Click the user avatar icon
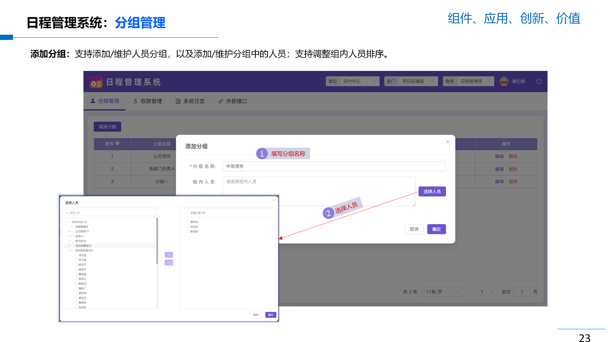The height and width of the screenshot is (342, 608). [503, 82]
